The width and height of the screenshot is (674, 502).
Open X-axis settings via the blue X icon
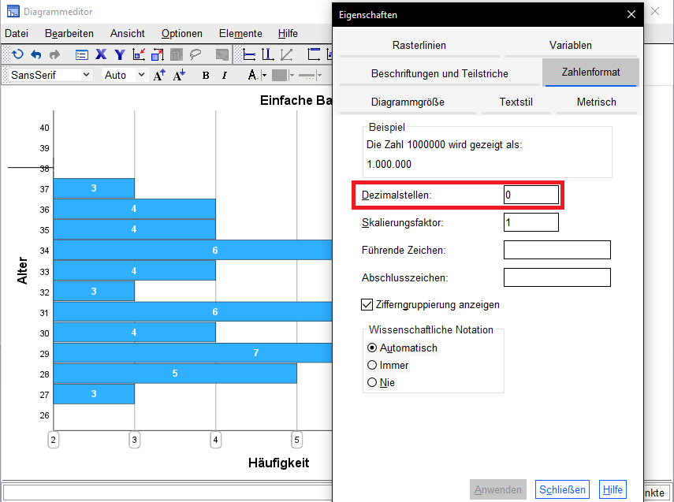point(99,54)
